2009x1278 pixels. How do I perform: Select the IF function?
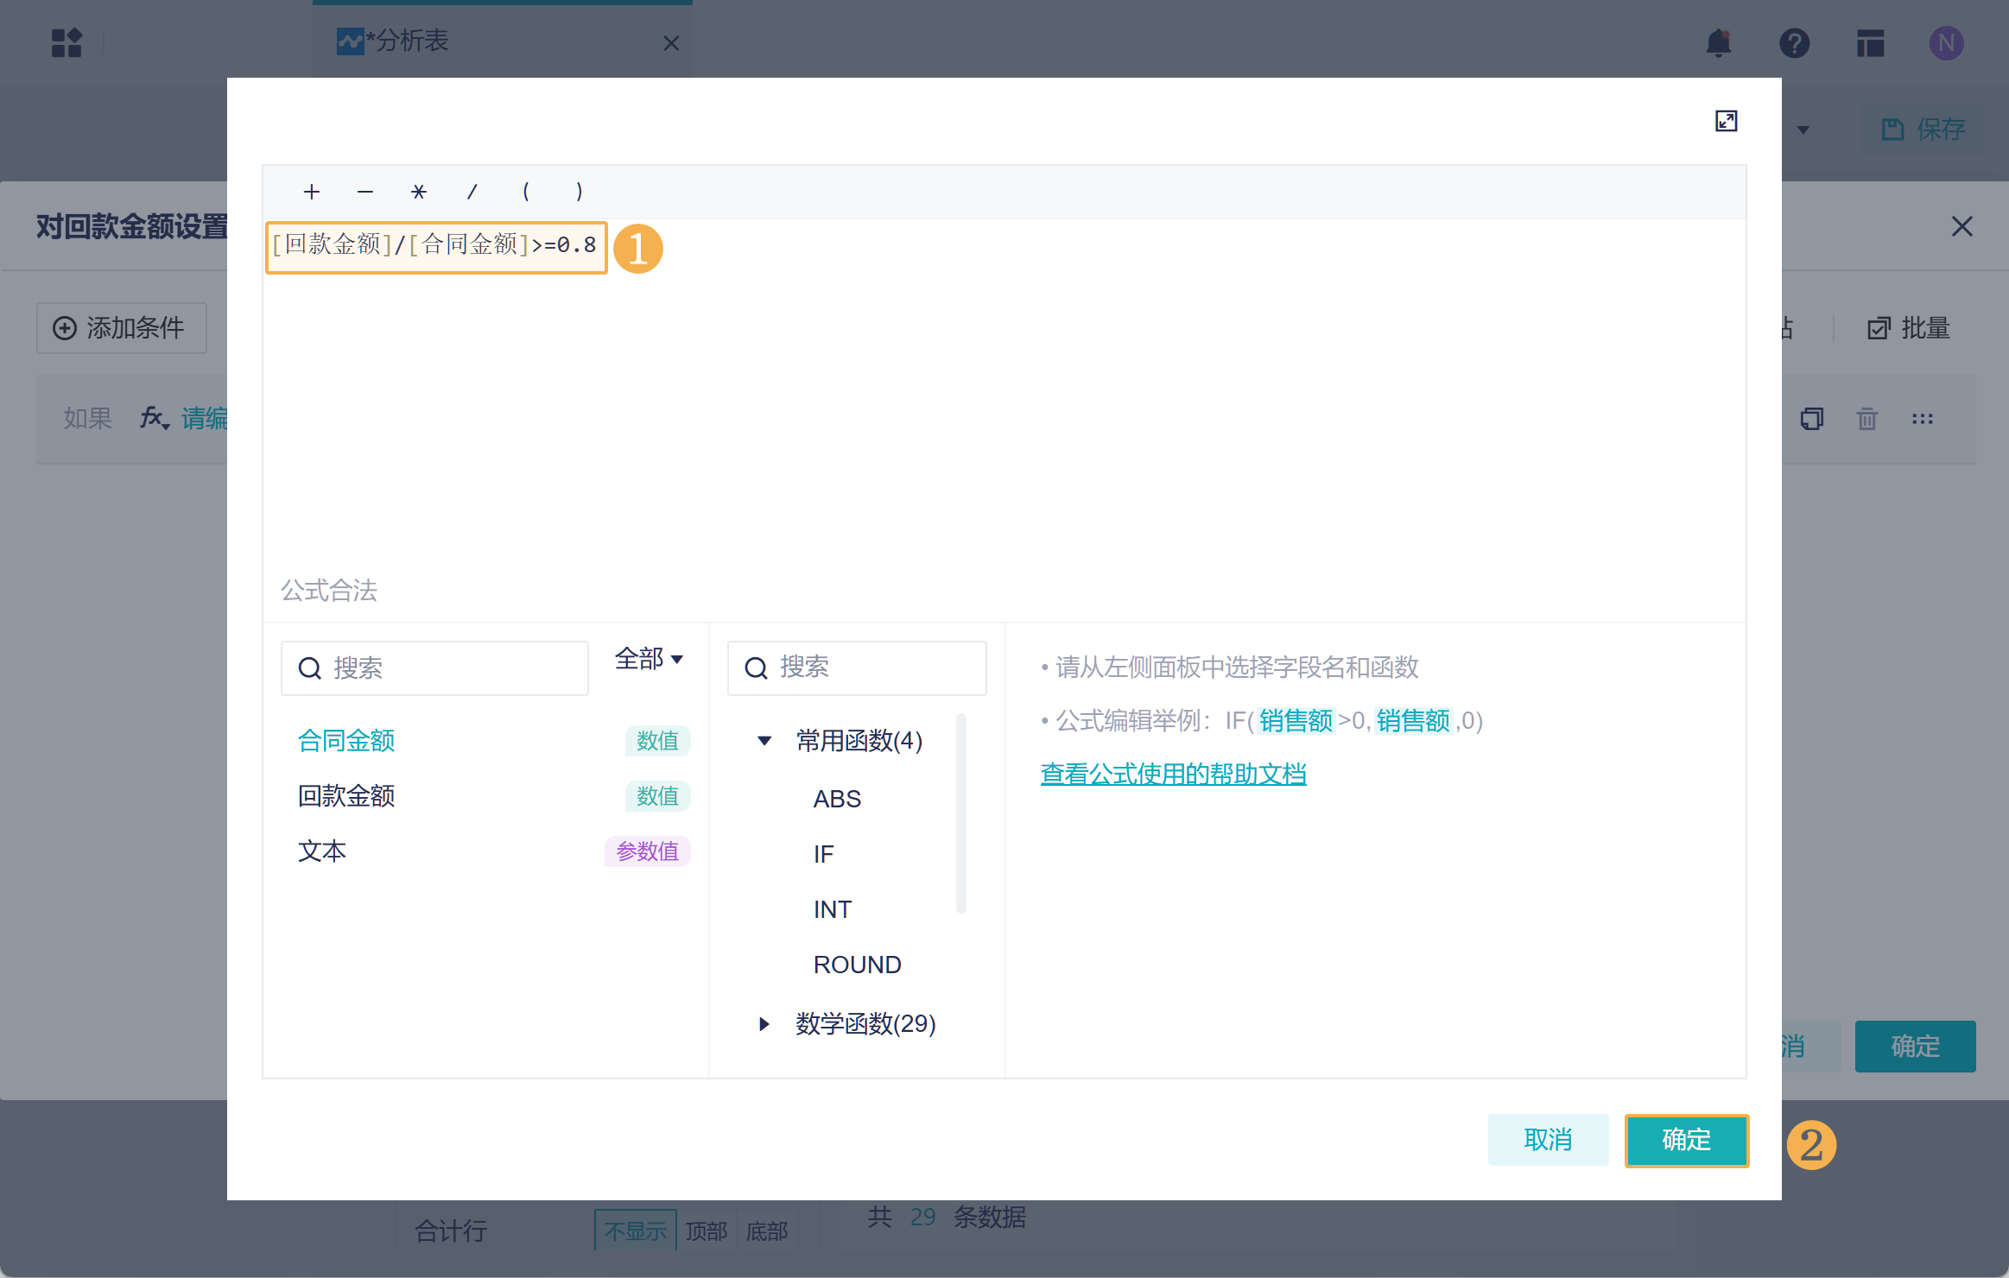823,854
